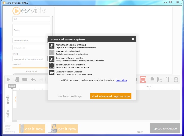This screenshot has height=136, width=184.
Task: Open the Learn More link
Action: 121,80
